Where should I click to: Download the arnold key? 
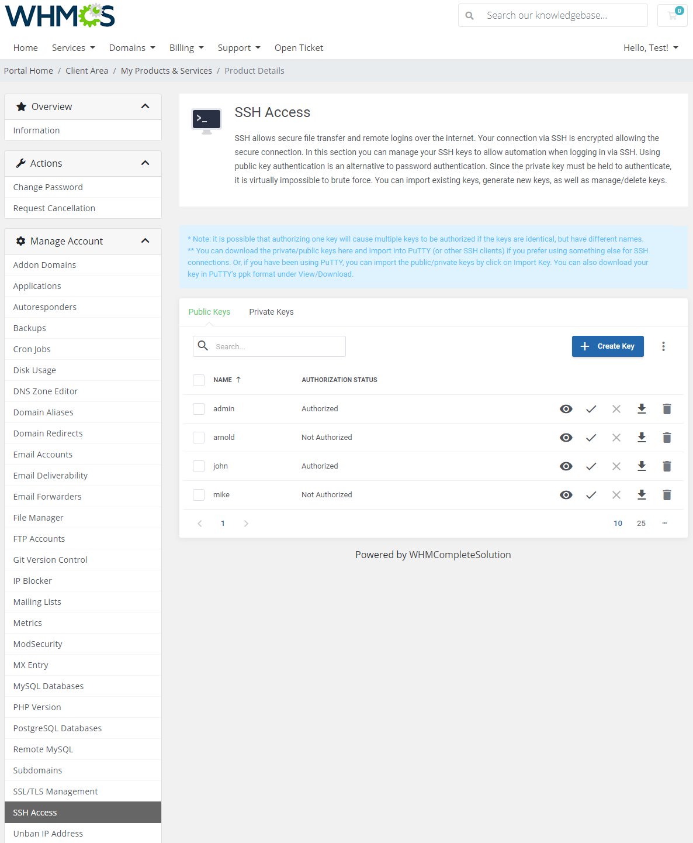(x=642, y=437)
